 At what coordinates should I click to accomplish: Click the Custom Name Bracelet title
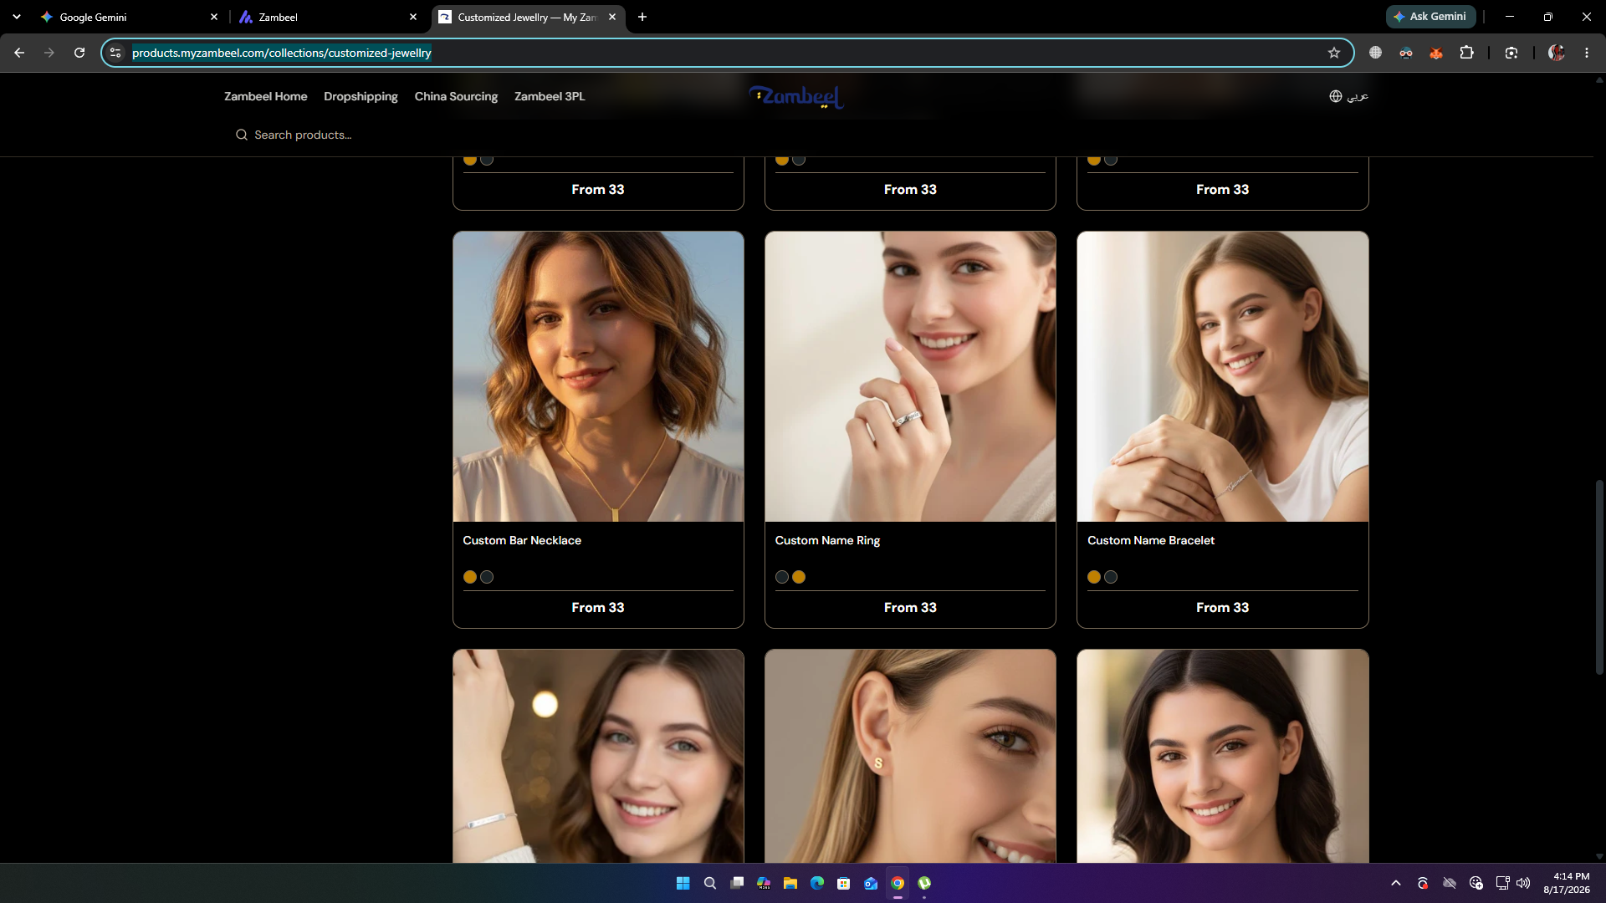(x=1151, y=540)
